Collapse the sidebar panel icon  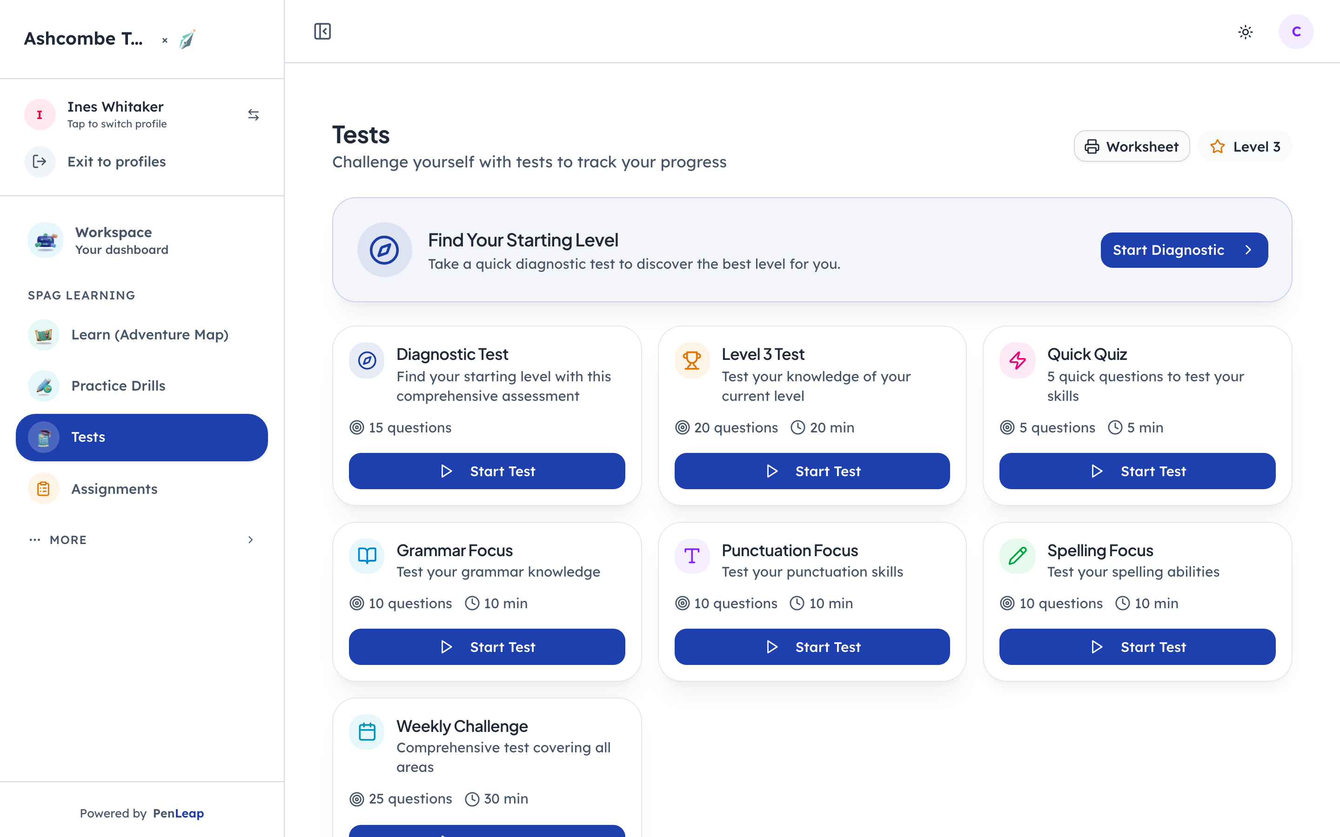pyautogui.click(x=322, y=32)
